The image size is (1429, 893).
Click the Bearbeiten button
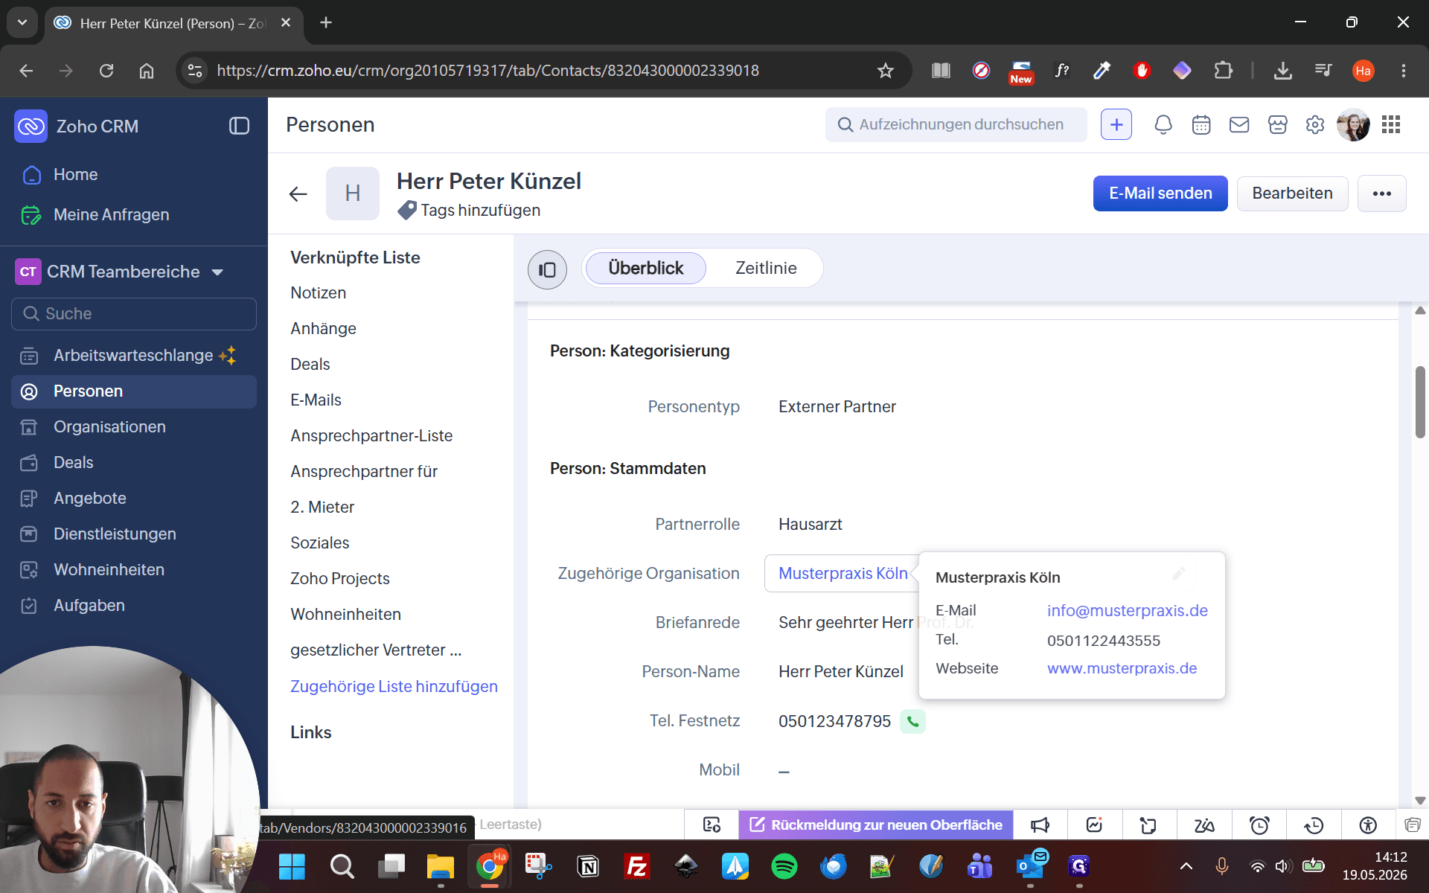tap(1292, 193)
